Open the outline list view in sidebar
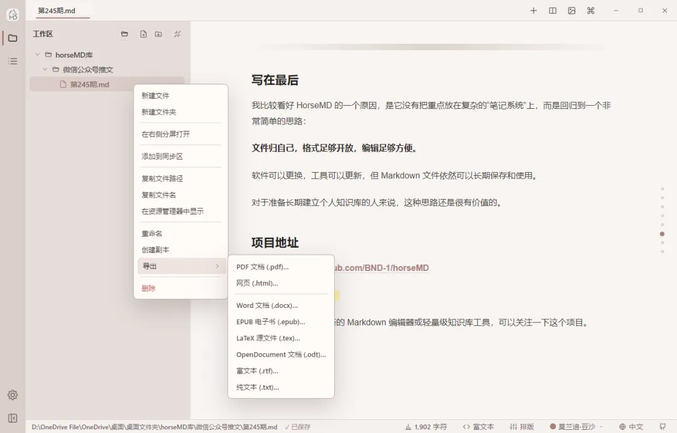The width and height of the screenshot is (677, 433). (x=13, y=61)
